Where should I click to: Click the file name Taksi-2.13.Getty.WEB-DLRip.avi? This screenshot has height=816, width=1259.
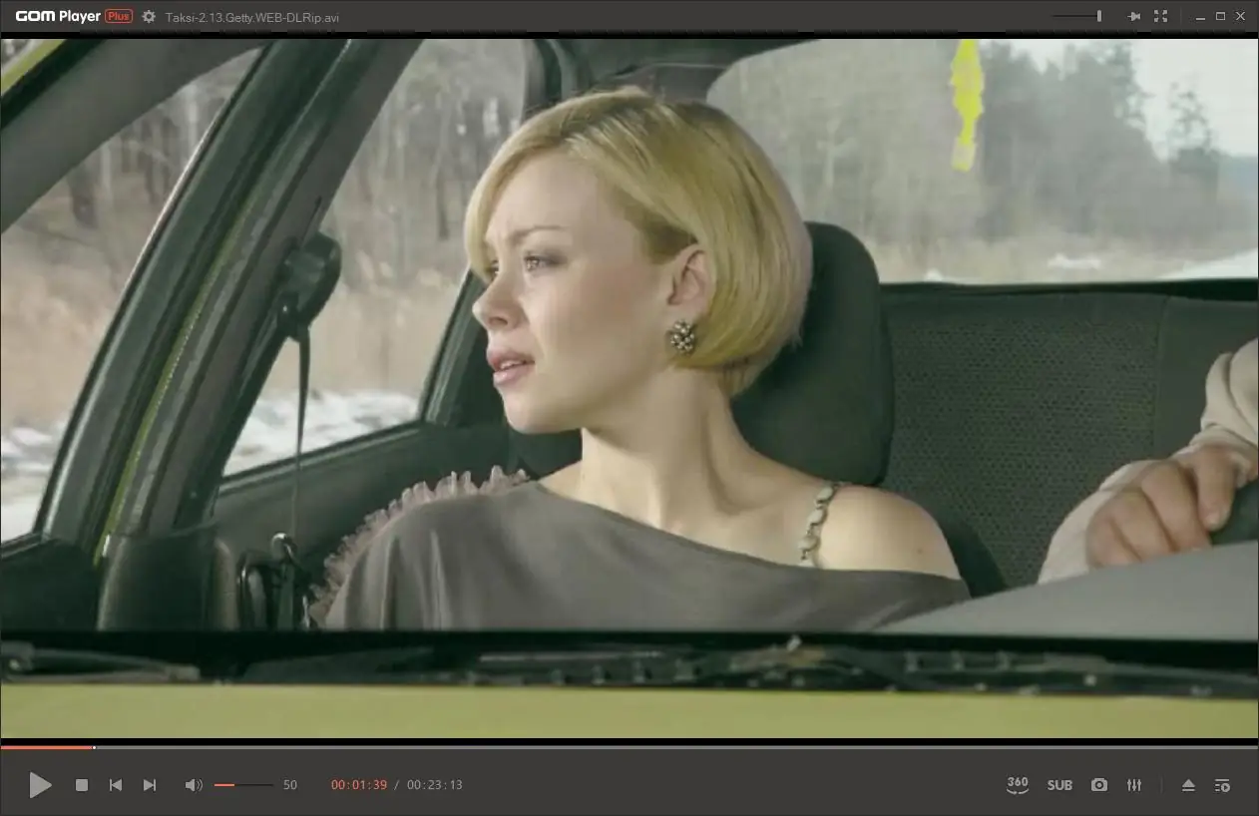252,17
